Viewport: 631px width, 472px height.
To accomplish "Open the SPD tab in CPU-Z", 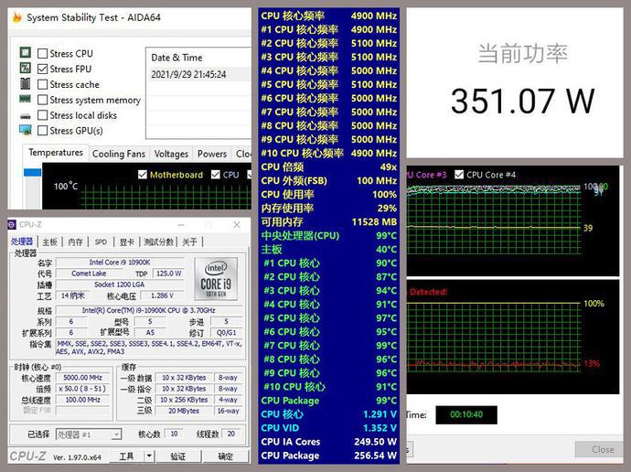I will [x=101, y=241].
